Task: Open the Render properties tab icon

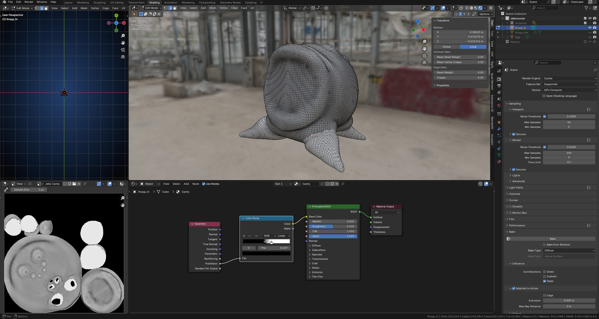Action: 499,79
